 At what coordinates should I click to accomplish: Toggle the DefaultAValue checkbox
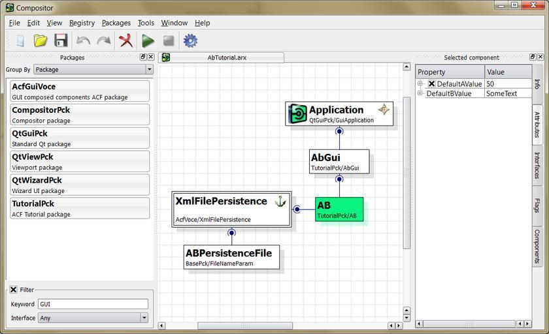coord(431,84)
